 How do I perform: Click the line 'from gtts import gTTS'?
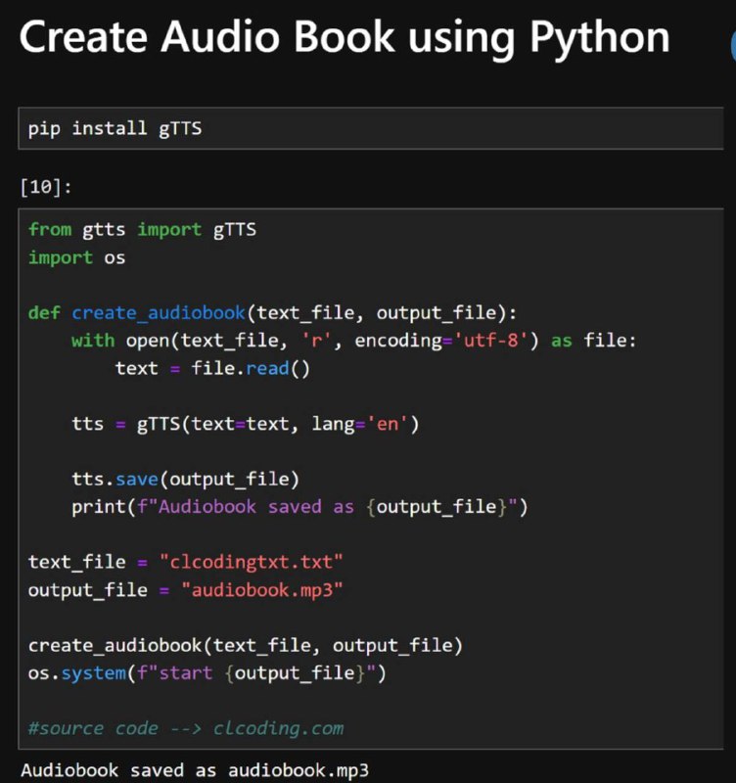[x=142, y=229]
